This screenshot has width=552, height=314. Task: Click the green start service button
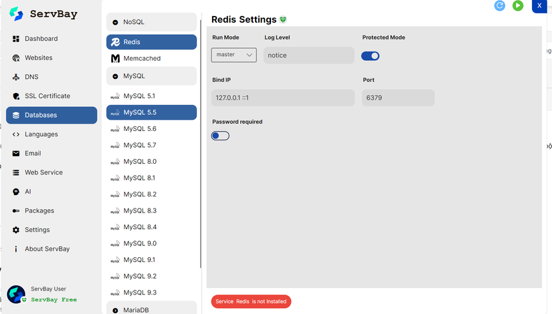[x=518, y=5]
